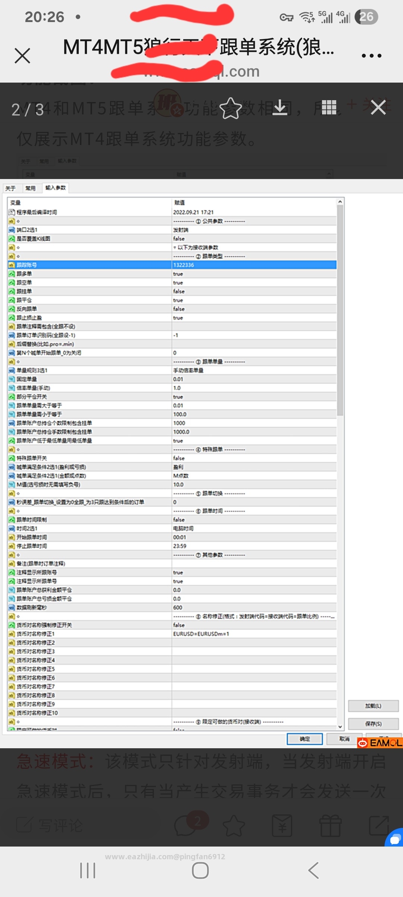Click the 数据刷新毫秒 value 600

[x=254, y=607]
